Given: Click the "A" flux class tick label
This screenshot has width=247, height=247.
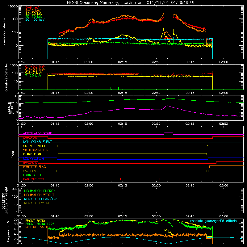Looking at the screenshot, I should tap(17, 119).
